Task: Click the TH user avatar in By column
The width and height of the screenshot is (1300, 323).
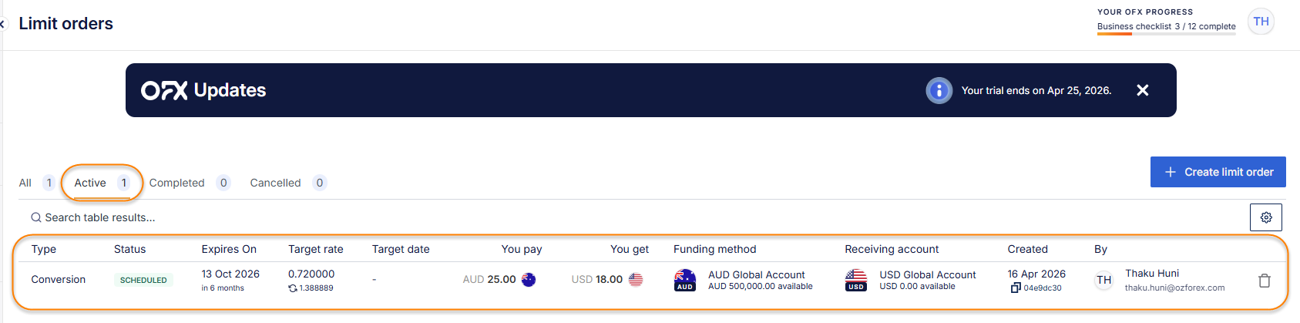Action: point(1103,280)
